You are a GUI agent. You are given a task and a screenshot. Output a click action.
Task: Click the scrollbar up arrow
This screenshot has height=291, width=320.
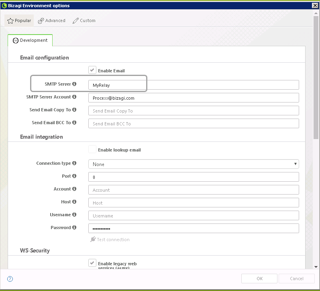pos(316,13)
